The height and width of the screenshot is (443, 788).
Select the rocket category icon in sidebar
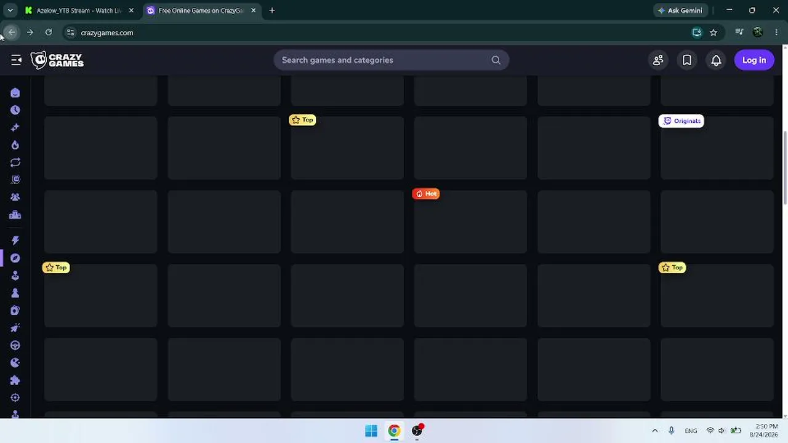click(x=15, y=328)
